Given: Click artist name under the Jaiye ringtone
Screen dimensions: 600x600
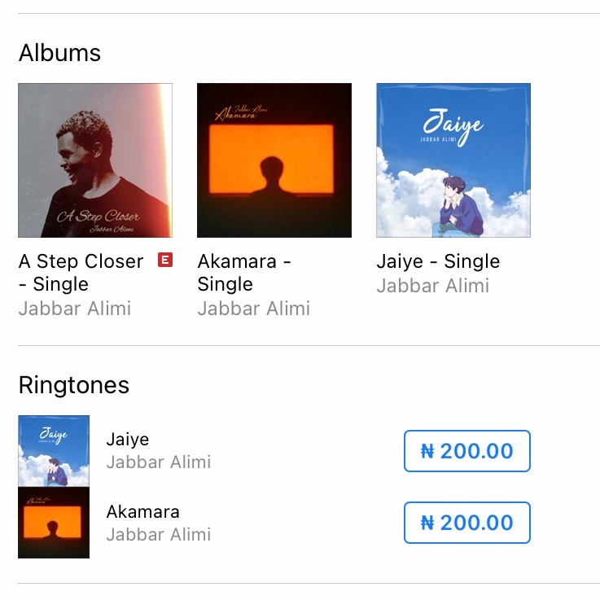Looking at the screenshot, I should click(x=159, y=462).
